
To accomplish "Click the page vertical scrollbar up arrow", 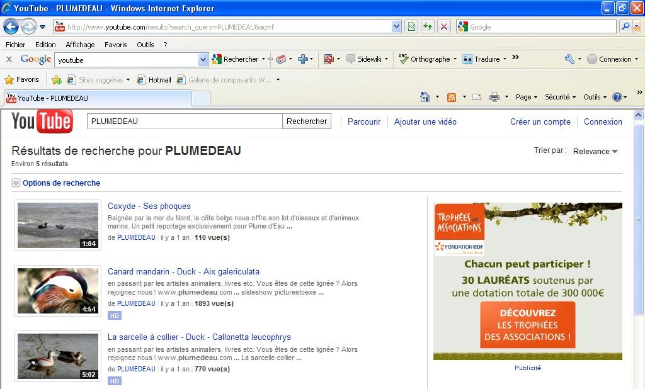I will [x=639, y=115].
